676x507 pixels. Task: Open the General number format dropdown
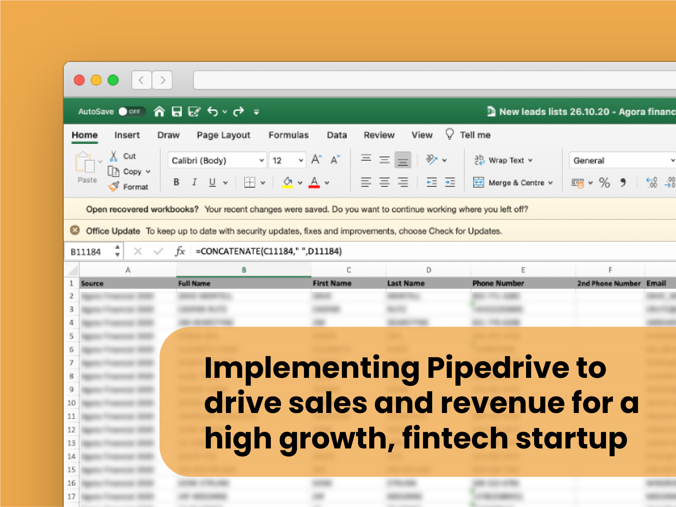622,160
